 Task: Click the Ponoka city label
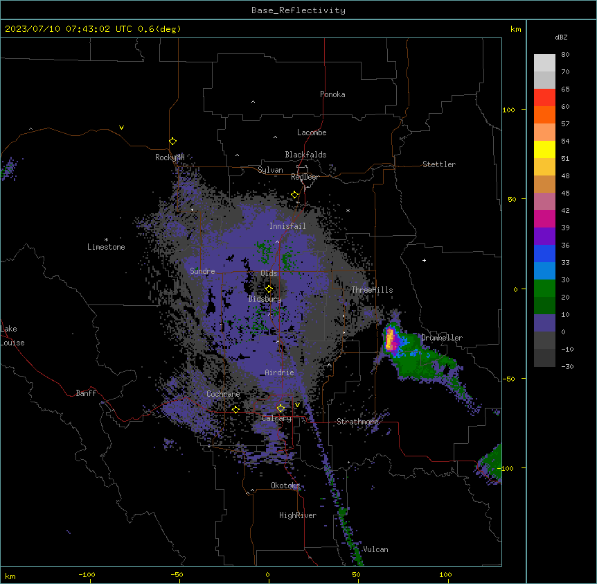click(332, 94)
